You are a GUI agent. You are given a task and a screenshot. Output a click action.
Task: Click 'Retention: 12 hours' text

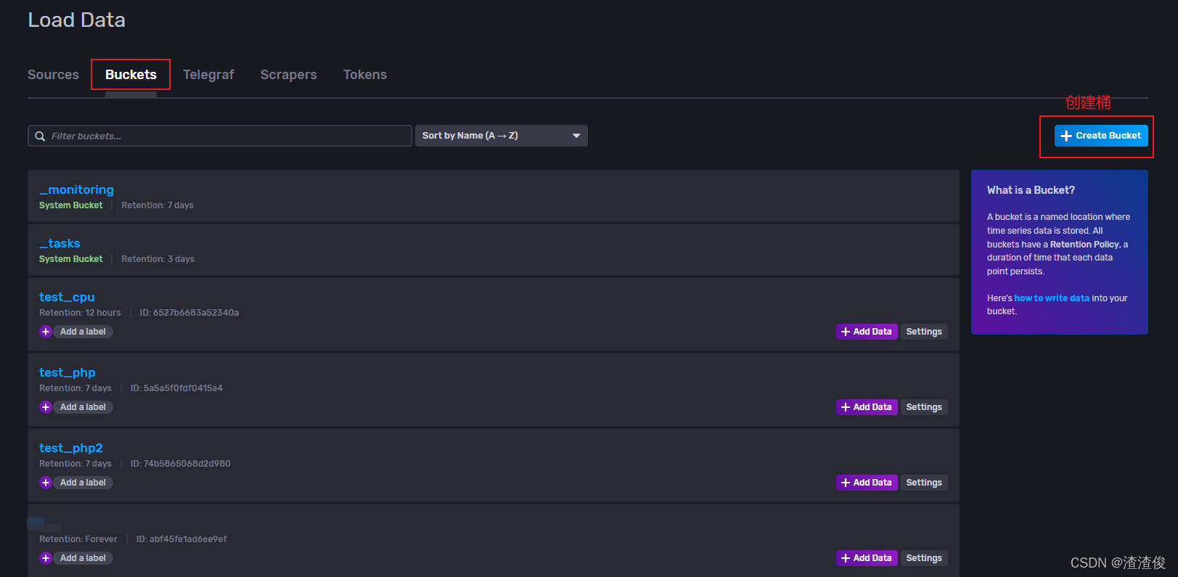[x=80, y=313]
